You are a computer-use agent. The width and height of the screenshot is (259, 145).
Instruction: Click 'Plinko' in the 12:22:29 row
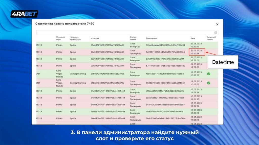59,45
